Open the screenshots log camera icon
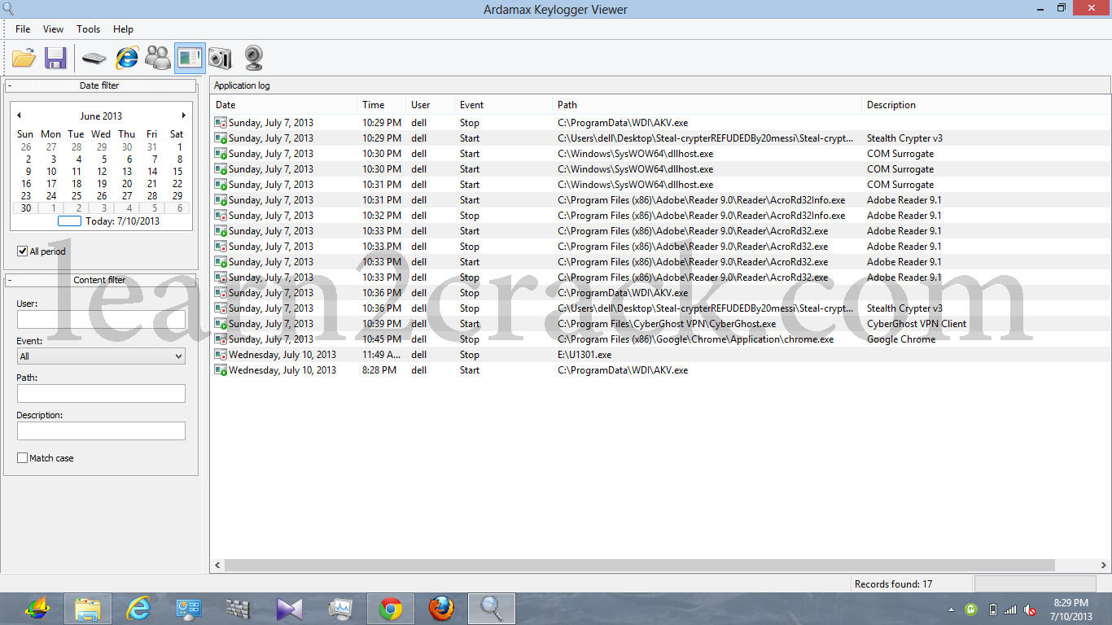This screenshot has width=1112, height=625. pos(220,58)
